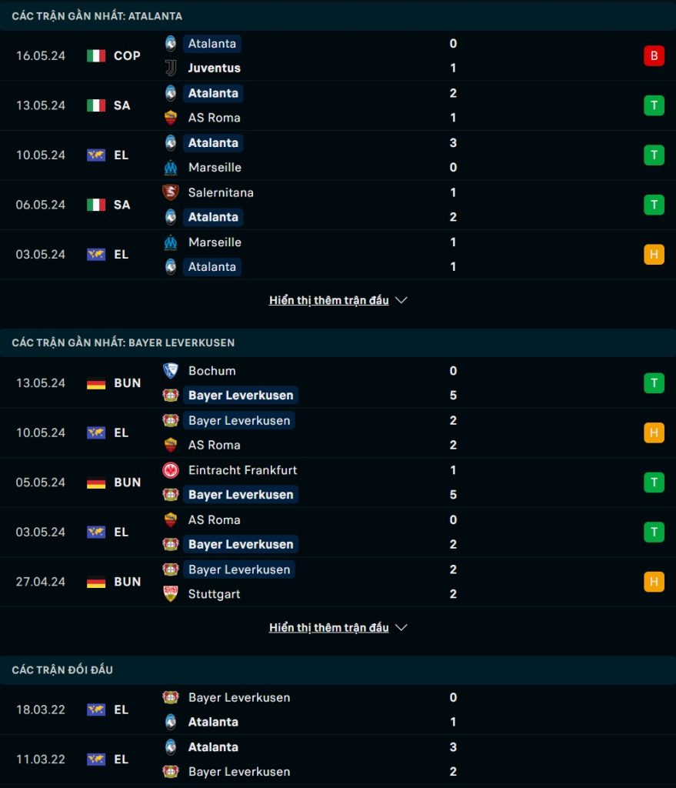
Task: Expand more matches under the Bayer Leverkusen section
Action: 329,628
